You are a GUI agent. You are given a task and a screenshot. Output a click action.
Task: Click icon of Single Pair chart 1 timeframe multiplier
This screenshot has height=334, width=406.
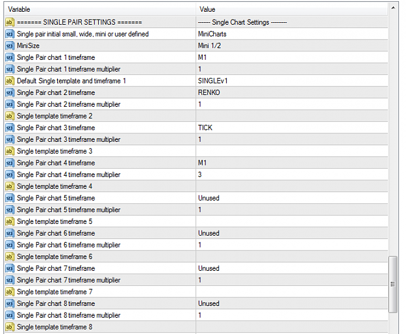point(10,69)
